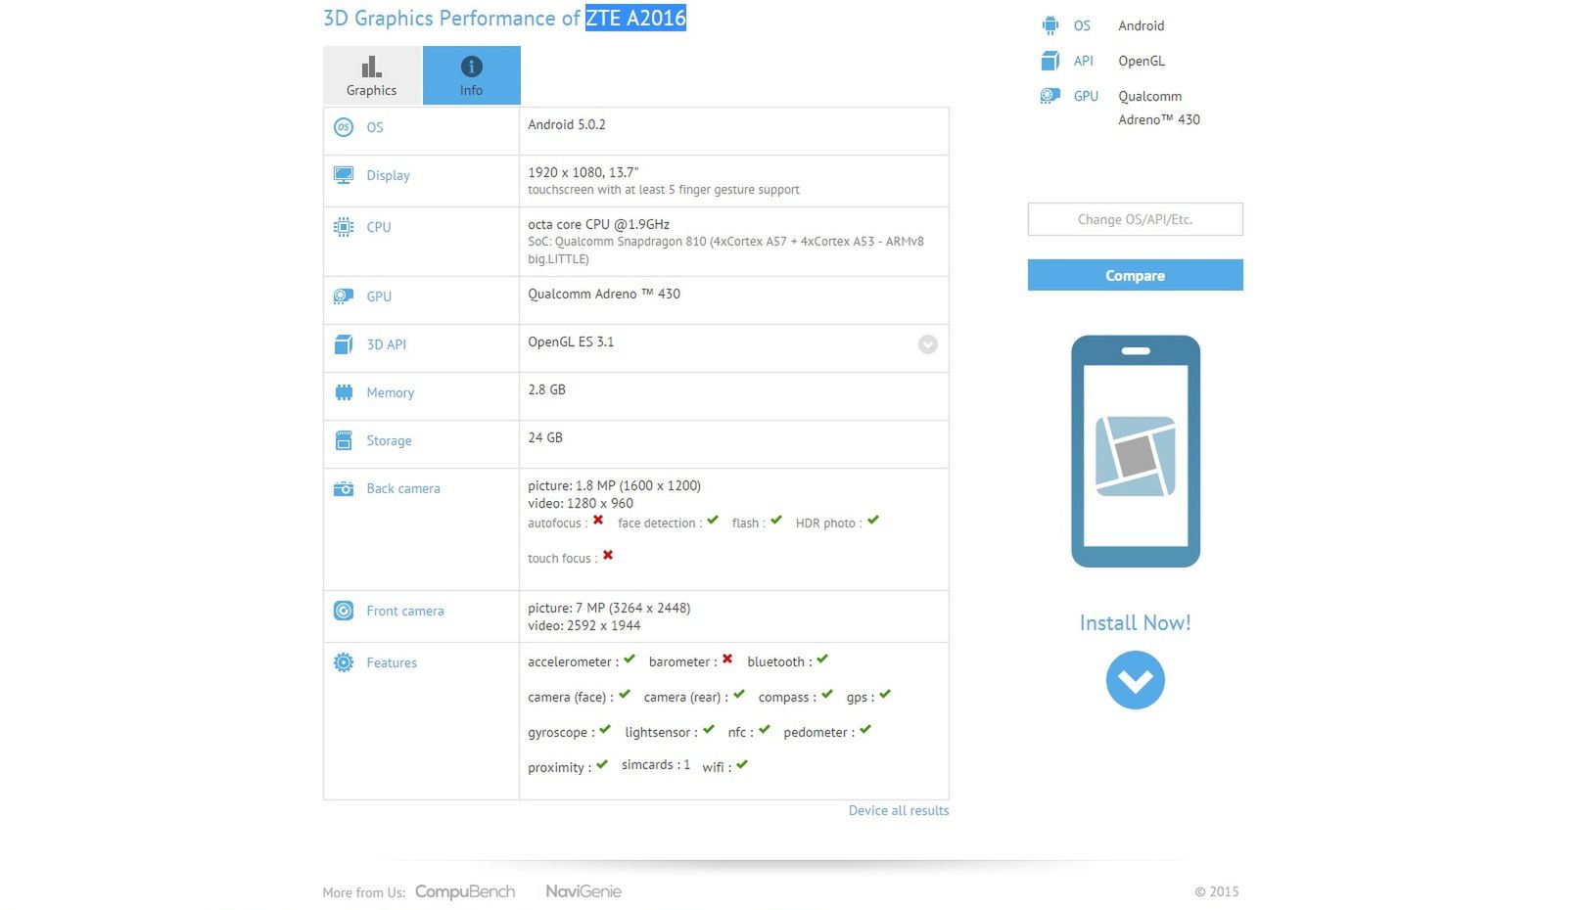1586x910 pixels.
Task: Click the Display monitor icon
Action: coord(344,175)
